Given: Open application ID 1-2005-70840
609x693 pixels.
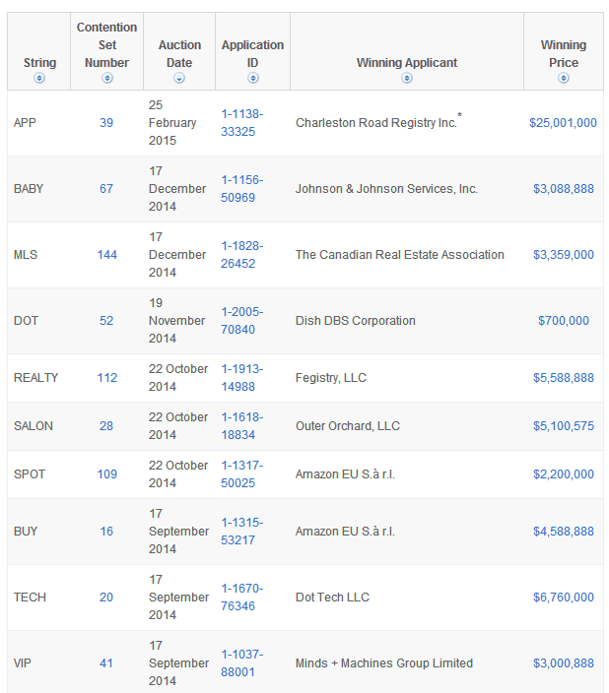Looking at the screenshot, I should click(241, 321).
